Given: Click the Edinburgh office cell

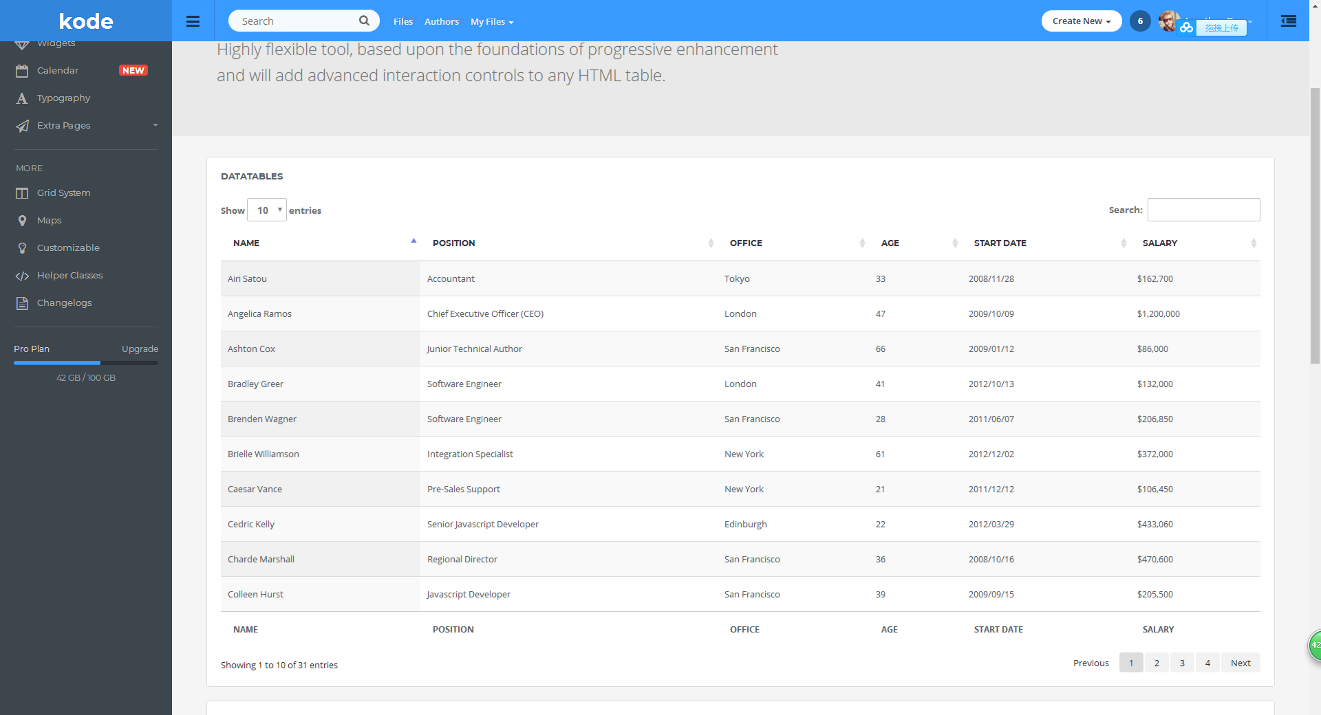Looking at the screenshot, I should click(x=793, y=524).
